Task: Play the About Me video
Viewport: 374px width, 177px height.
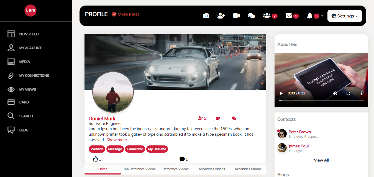Action: pyautogui.click(x=281, y=93)
